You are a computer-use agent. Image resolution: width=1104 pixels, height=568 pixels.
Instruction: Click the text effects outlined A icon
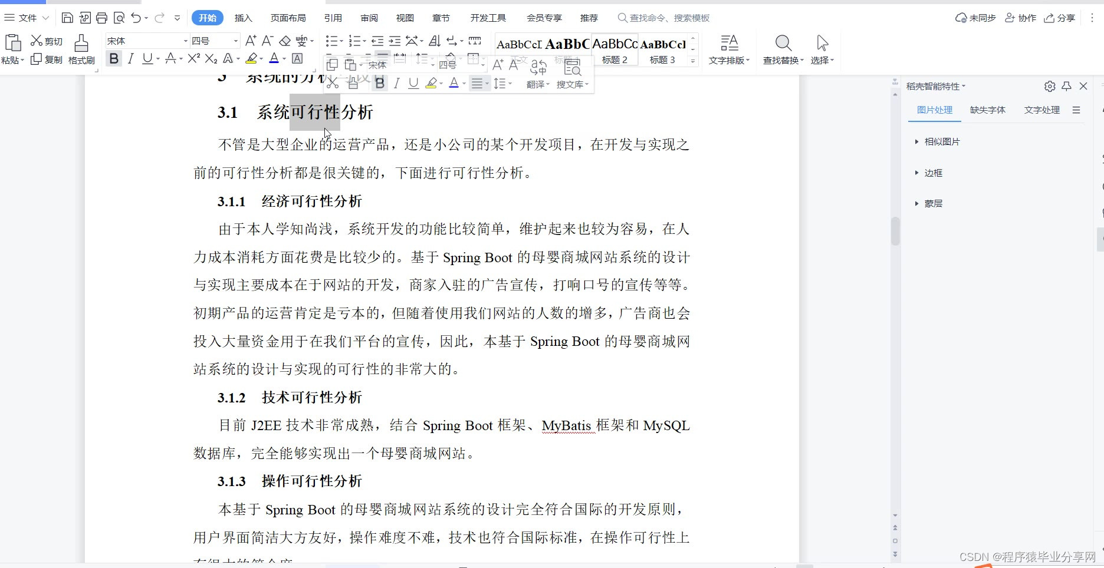point(228,58)
